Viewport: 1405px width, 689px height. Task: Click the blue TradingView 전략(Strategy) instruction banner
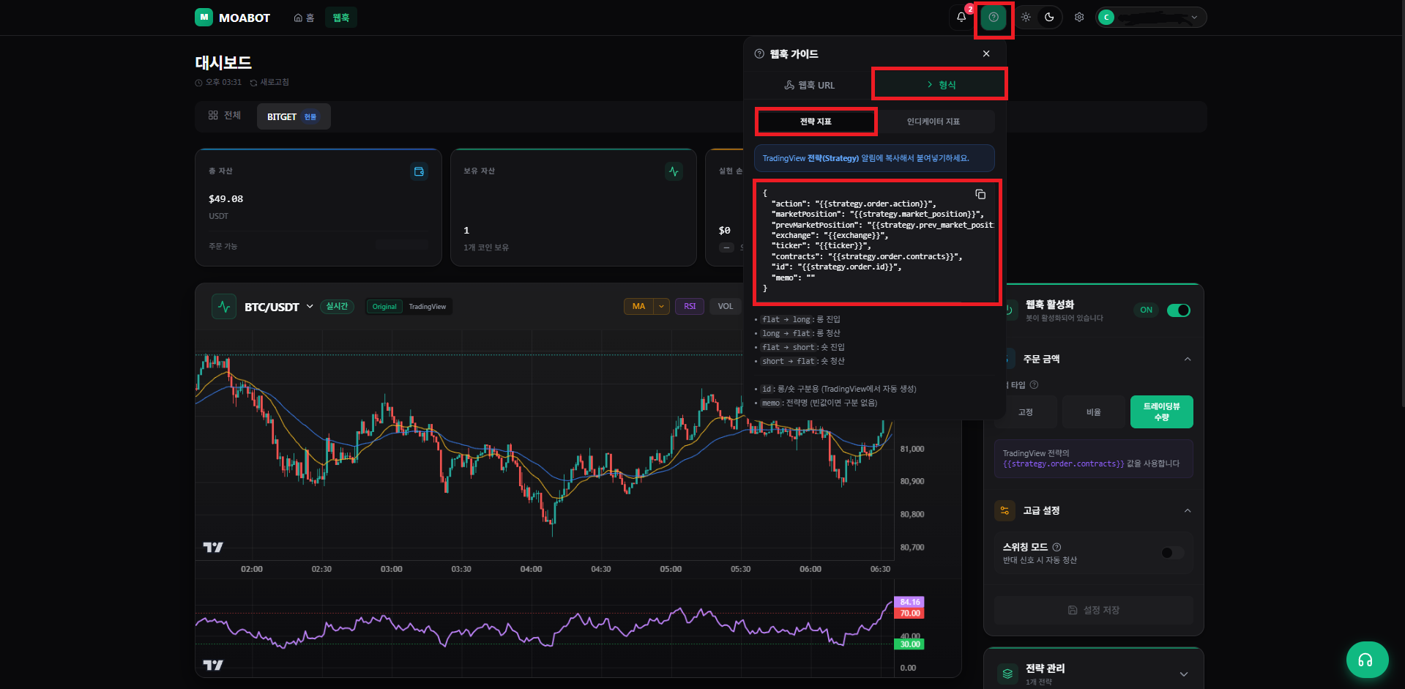point(874,158)
